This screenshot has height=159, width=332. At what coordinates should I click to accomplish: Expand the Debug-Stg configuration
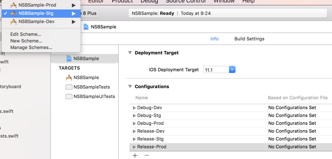pos(134,116)
